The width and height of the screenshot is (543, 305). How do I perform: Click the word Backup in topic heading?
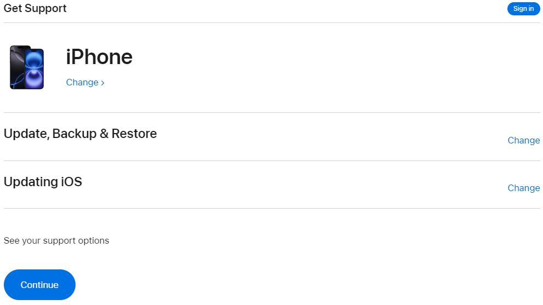(x=74, y=134)
